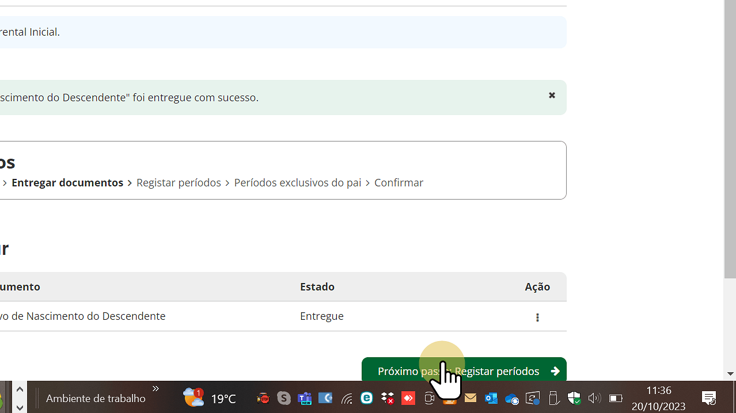The height and width of the screenshot is (413, 736).
Task: Open the volume speaker control
Action: (594, 398)
